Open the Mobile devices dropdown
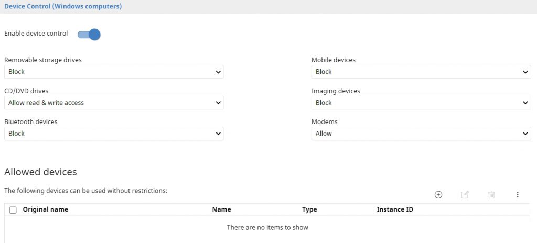Viewport: 537px width, 243px height. (421, 72)
